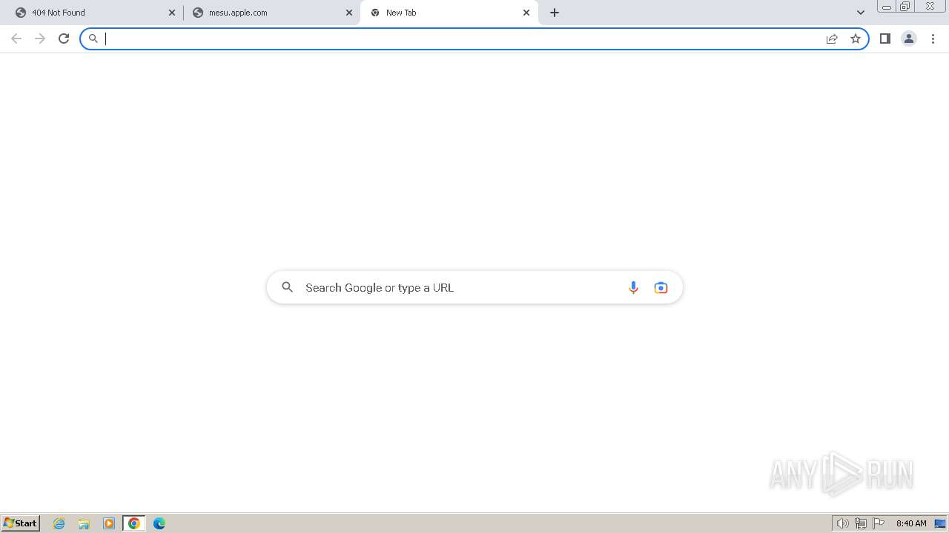
Task: Restore down the Chrome window
Action: point(905,7)
